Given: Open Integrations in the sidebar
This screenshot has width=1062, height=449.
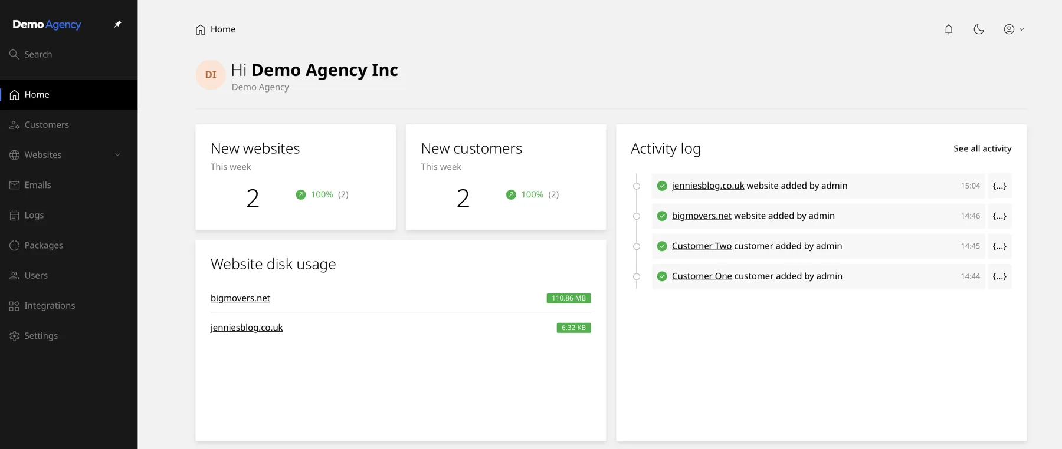Looking at the screenshot, I should pos(68,305).
